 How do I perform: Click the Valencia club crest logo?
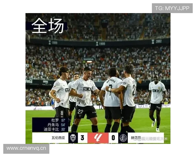pyautogui.click(x=73, y=138)
